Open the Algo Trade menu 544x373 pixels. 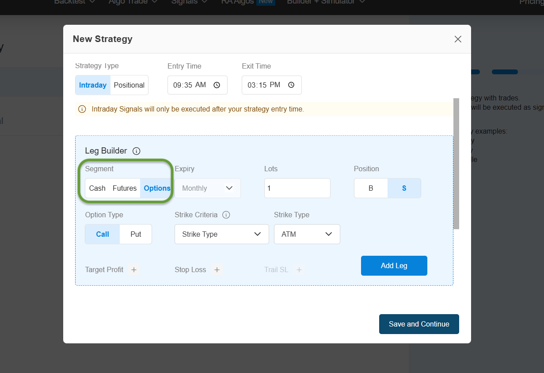133,2
